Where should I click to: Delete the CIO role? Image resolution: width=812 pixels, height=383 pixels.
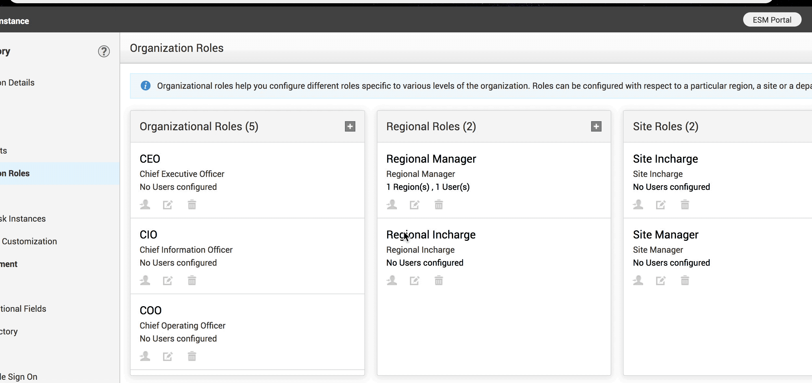[x=192, y=281]
